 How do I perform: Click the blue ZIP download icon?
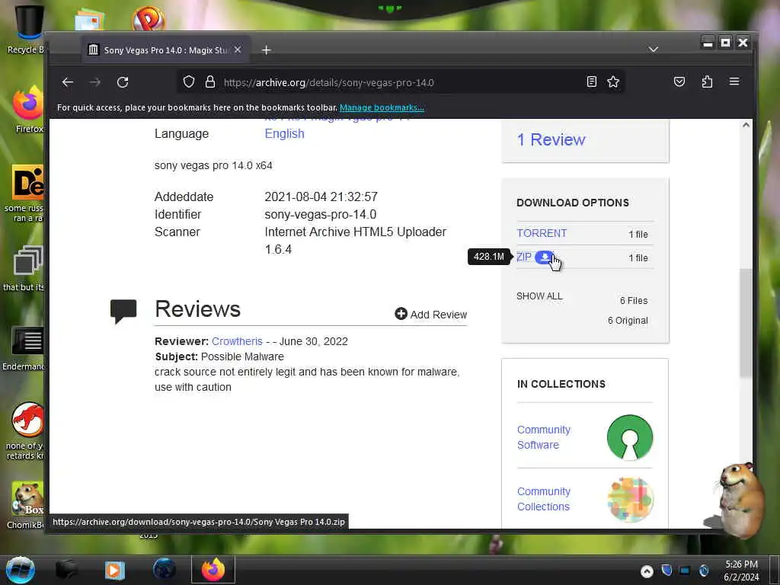click(544, 257)
